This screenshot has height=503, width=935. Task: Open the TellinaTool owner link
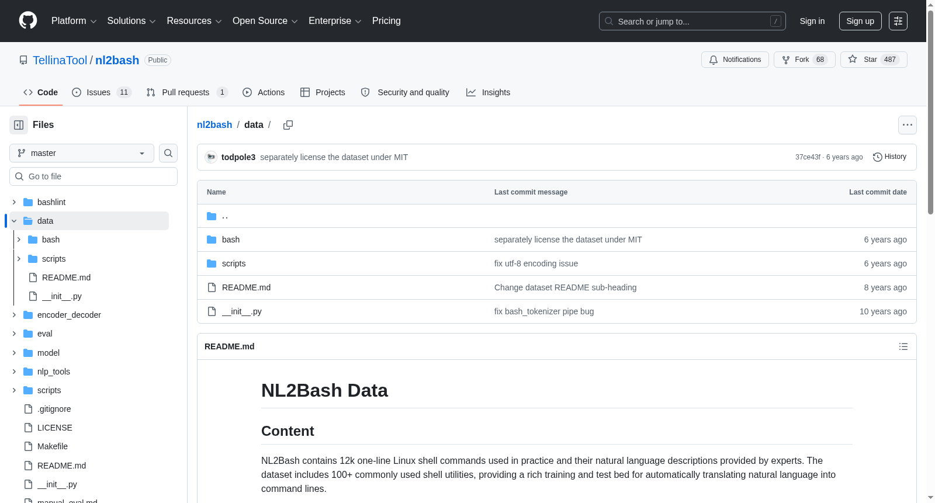(x=60, y=60)
